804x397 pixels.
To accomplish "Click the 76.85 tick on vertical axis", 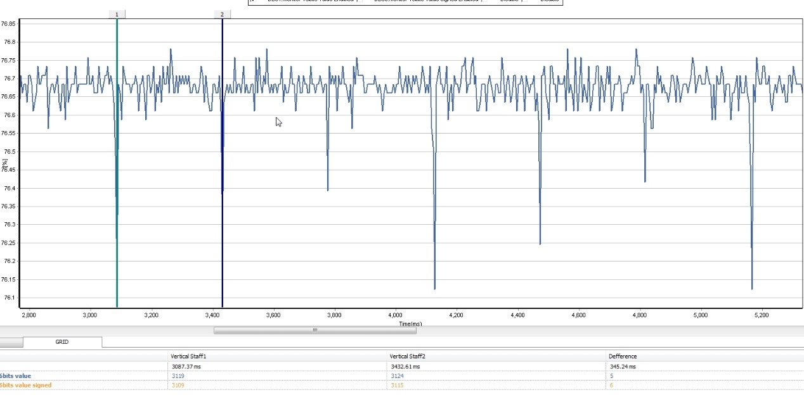I will 9,24.
